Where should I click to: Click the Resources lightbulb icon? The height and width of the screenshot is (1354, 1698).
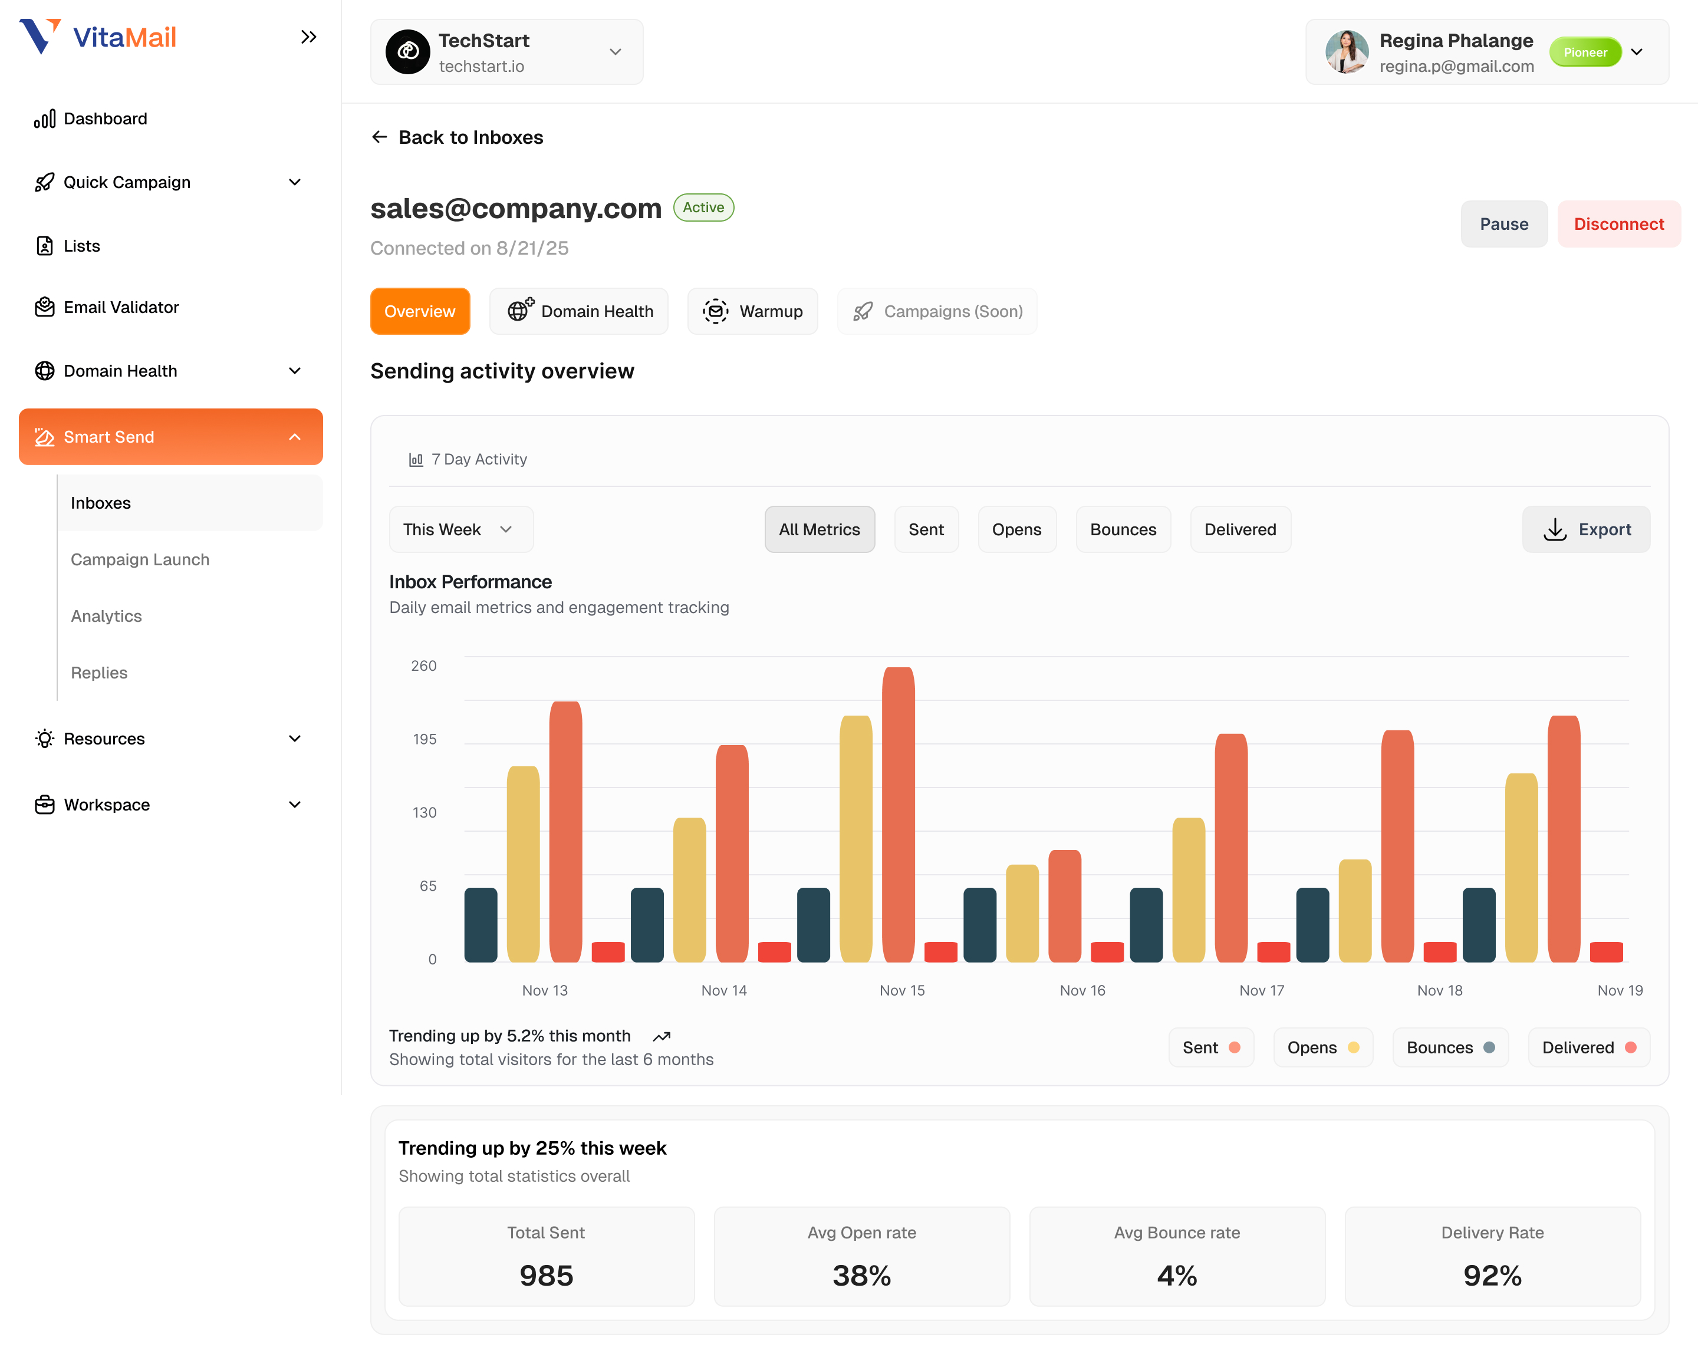(45, 739)
